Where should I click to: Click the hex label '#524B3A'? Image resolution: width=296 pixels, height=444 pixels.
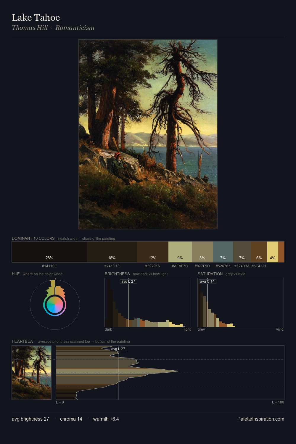coord(242,266)
